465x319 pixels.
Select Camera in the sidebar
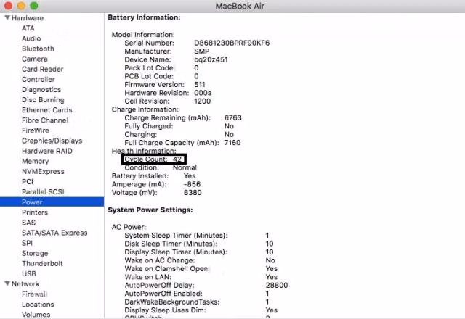[x=35, y=59]
